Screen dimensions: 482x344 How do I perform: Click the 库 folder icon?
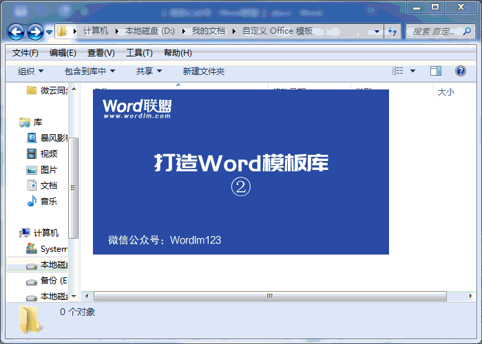(25, 122)
